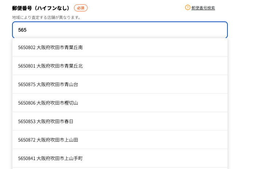Focus the postal code input containing 565
The image size is (262, 169).
(120, 30)
